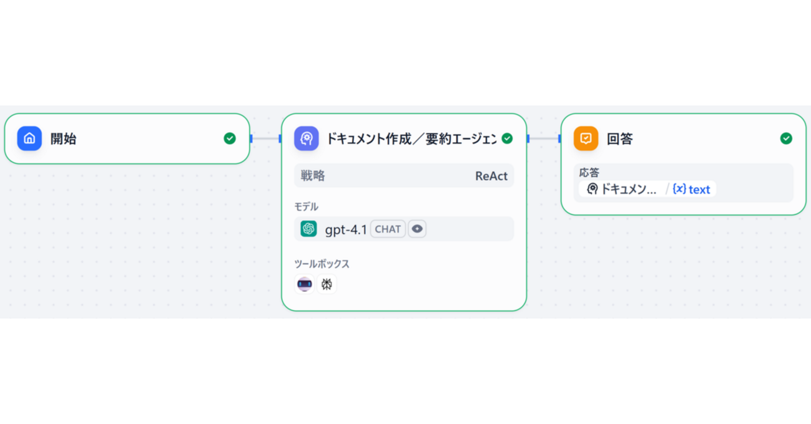The width and height of the screenshot is (811, 424).
Task: Click the green check on the 回答 node
Action: [x=786, y=138]
